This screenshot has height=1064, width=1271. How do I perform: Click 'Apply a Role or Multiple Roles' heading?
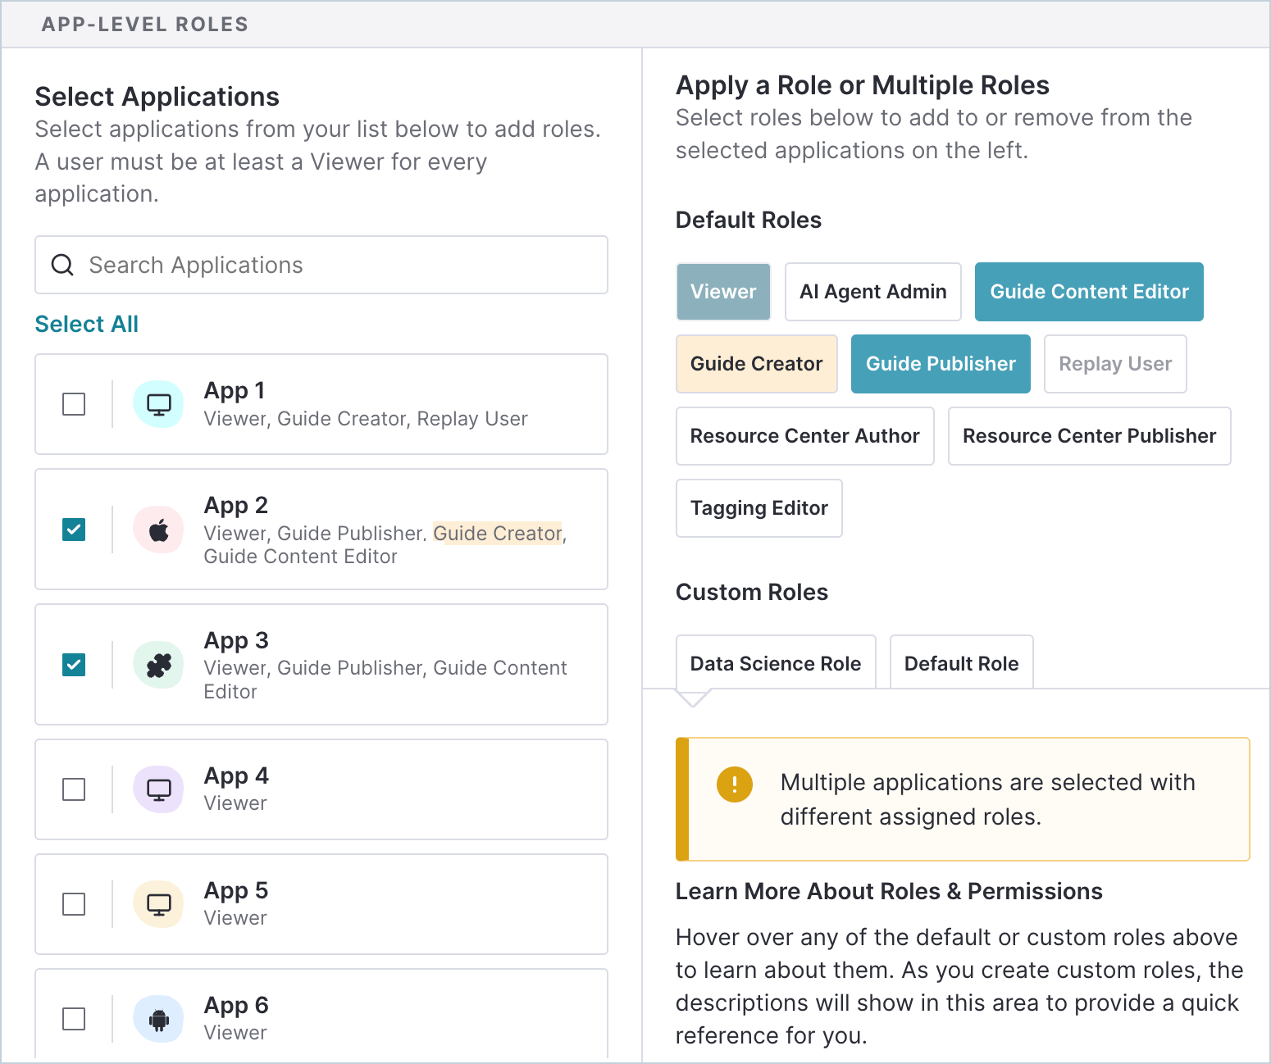pos(863,85)
